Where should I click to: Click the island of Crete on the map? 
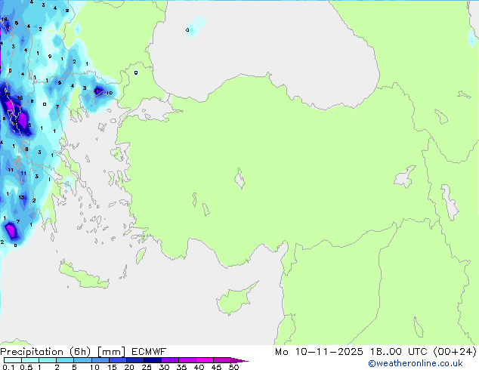tap(84, 276)
